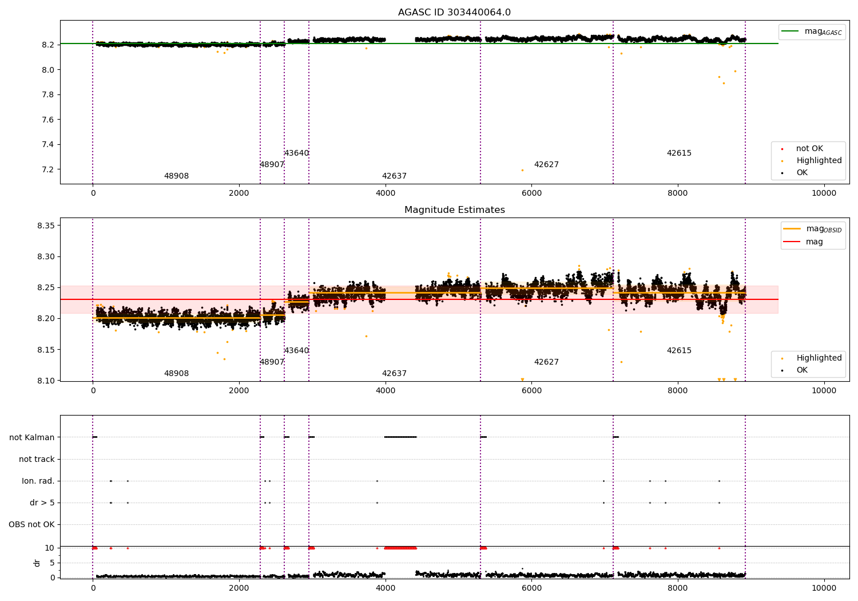Click the 'Ion. rad.' axis label
The image size is (858, 601).
[38, 481]
